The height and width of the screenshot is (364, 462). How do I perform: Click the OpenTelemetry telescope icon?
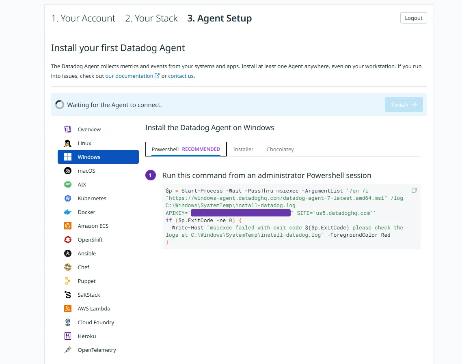click(68, 350)
